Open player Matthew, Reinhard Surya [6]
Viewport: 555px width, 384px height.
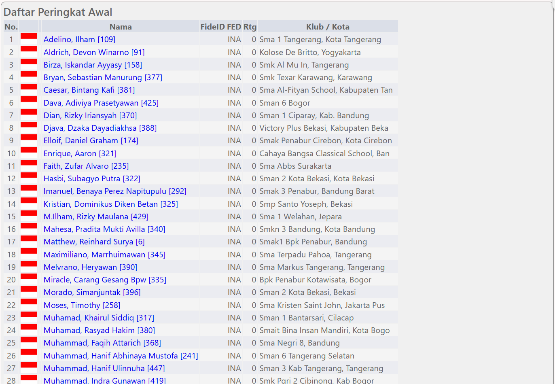click(94, 242)
